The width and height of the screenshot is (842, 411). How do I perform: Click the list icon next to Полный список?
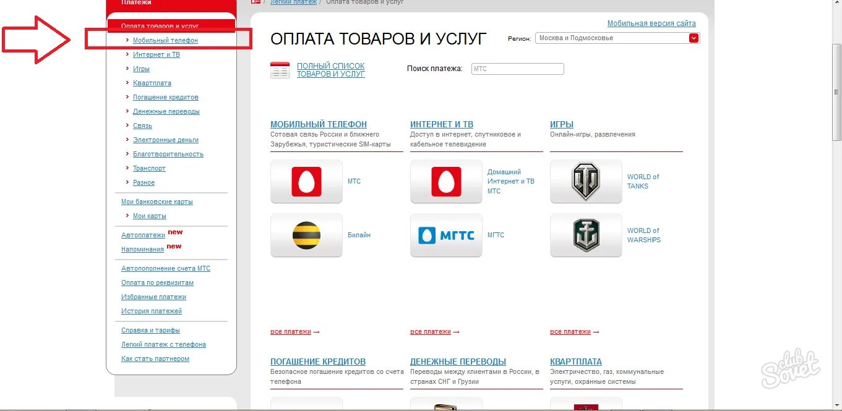(x=280, y=70)
